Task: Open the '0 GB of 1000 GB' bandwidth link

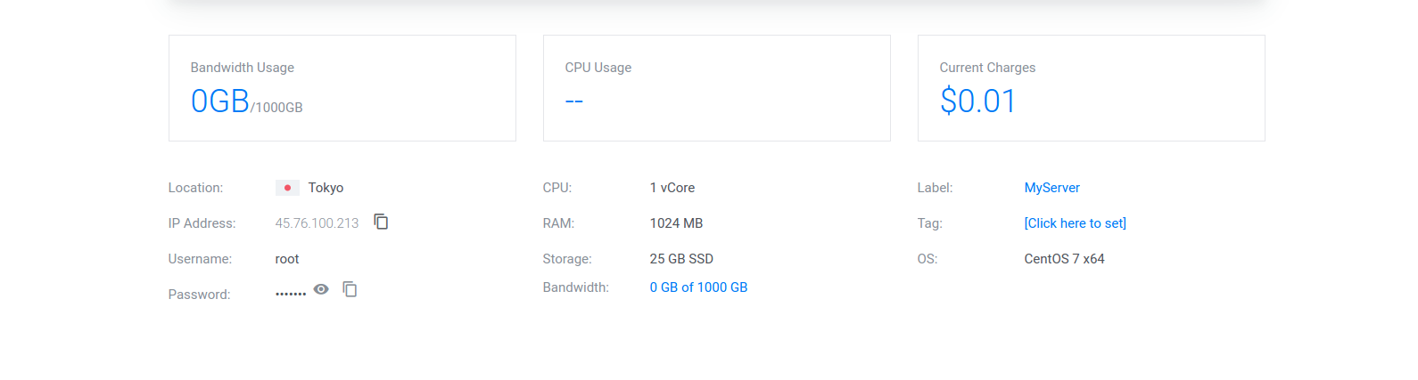Action: point(698,287)
